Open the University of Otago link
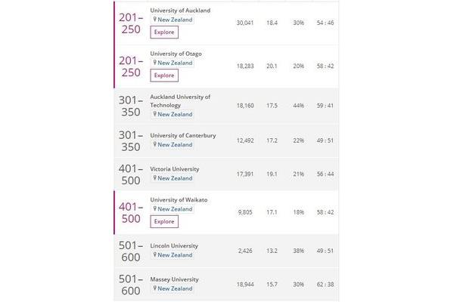 tap(176, 54)
